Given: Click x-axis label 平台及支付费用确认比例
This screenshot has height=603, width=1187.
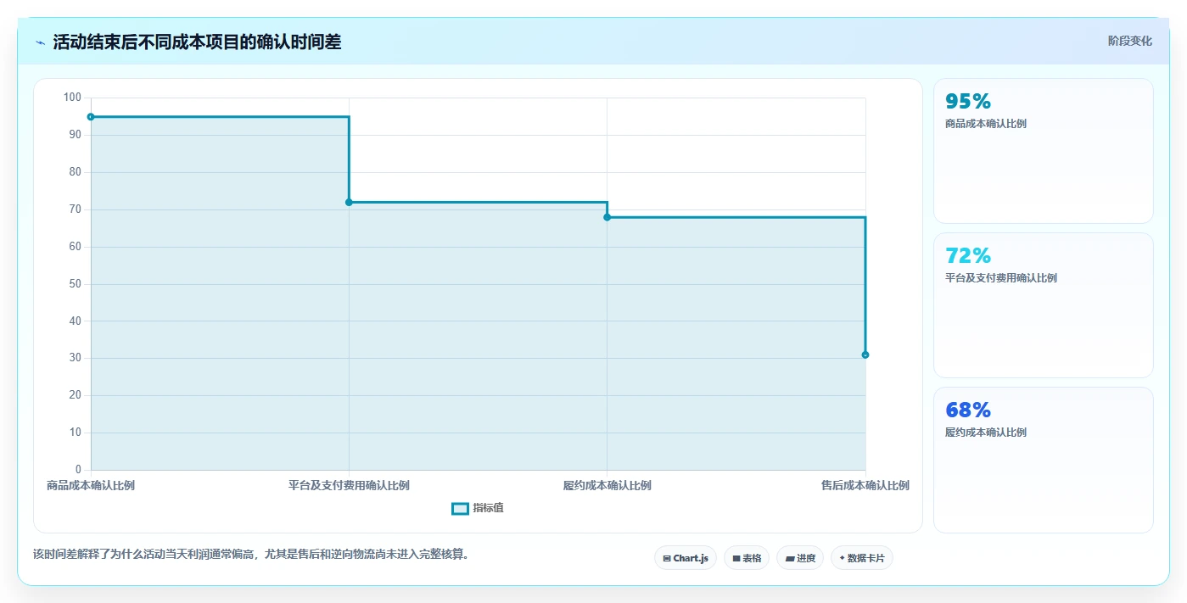Looking at the screenshot, I should click(349, 486).
